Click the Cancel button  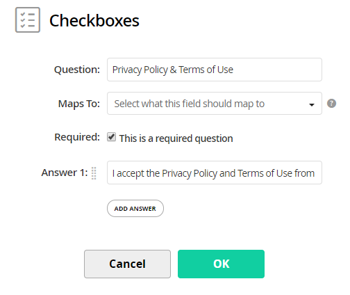(x=127, y=264)
